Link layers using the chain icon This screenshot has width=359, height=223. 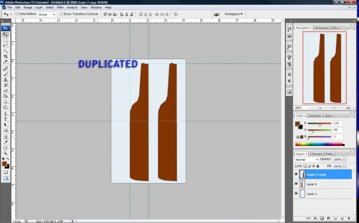308,218
